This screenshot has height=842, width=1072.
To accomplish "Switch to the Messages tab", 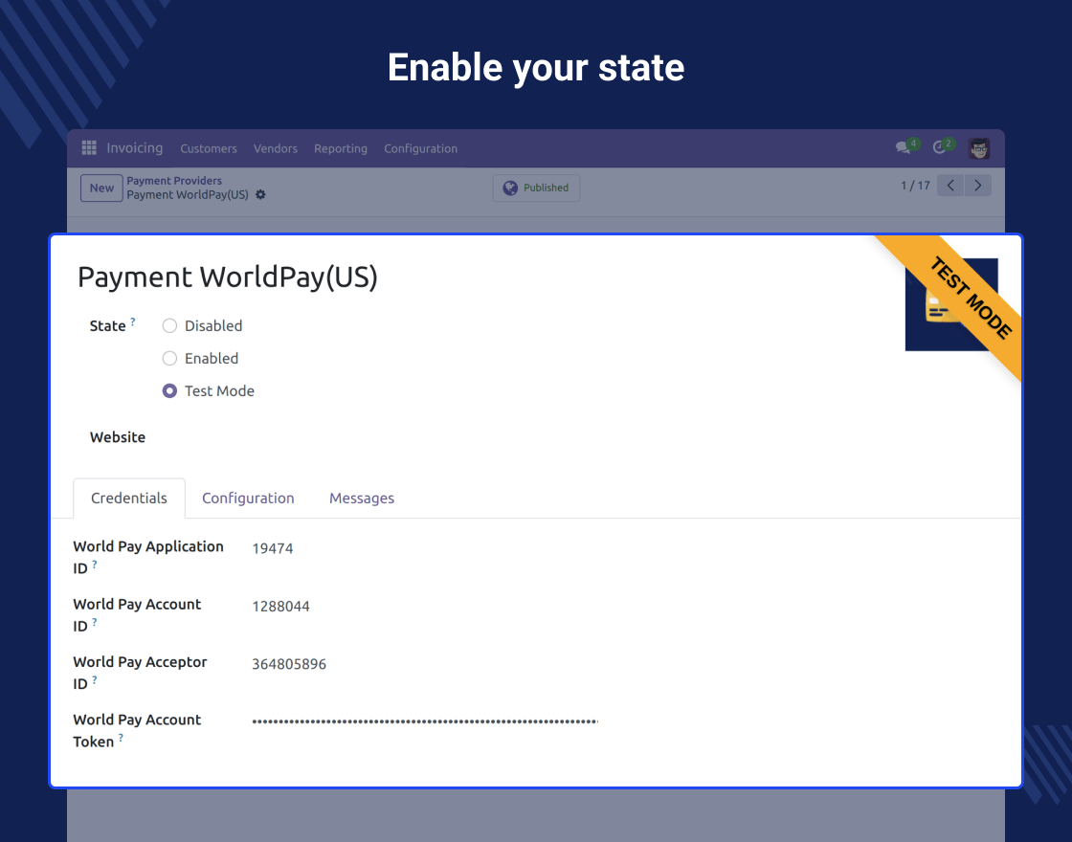I will tap(361, 498).
